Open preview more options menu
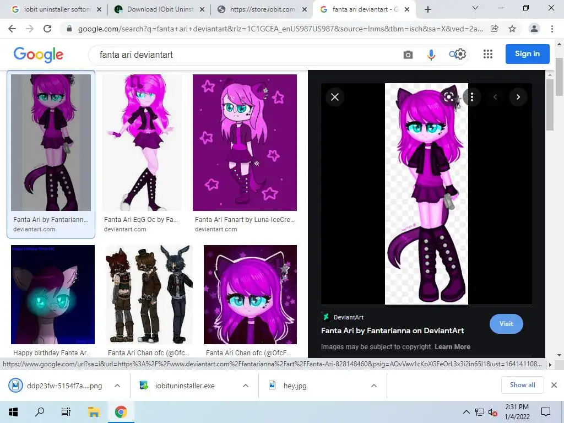The height and width of the screenshot is (423, 564). point(472,97)
